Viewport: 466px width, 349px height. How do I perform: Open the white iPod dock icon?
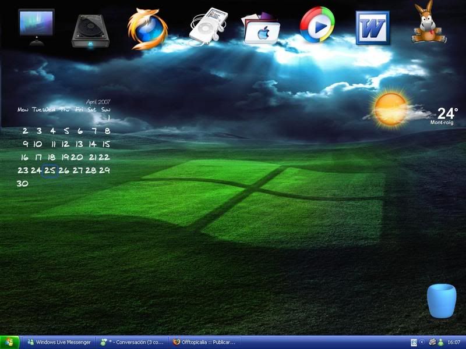coord(208,26)
